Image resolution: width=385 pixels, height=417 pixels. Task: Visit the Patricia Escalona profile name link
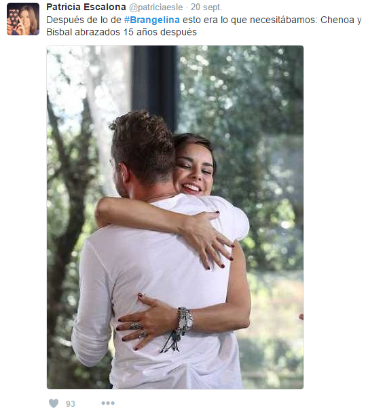[86, 7]
